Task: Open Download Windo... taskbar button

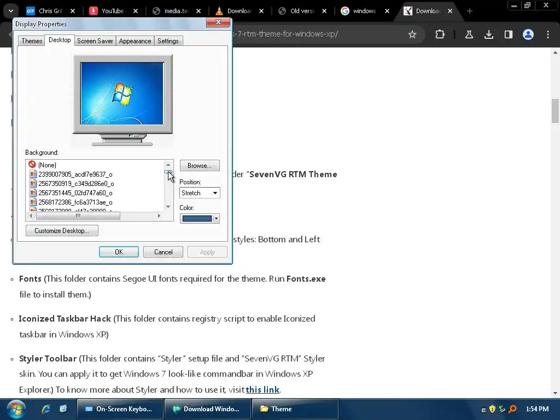Action: [x=207, y=409]
